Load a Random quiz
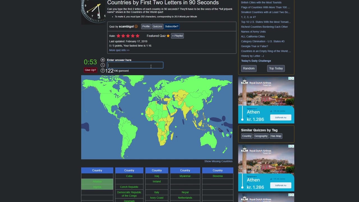Viewport: 359px width, 202px height. tap(249, 68)
